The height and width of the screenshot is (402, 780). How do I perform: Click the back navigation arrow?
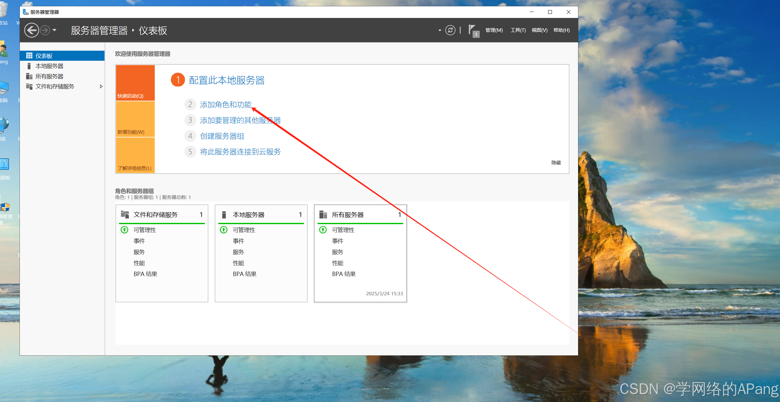(x=32, y=31)
